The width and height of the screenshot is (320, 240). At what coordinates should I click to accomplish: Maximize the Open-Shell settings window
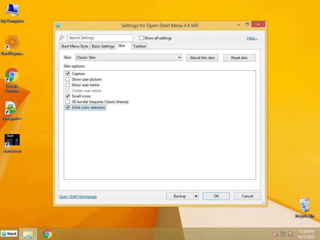click(x=247, y=24)
